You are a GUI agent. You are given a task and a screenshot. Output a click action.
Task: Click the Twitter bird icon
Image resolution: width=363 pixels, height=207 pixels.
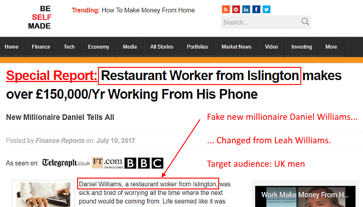click(266, 9)
